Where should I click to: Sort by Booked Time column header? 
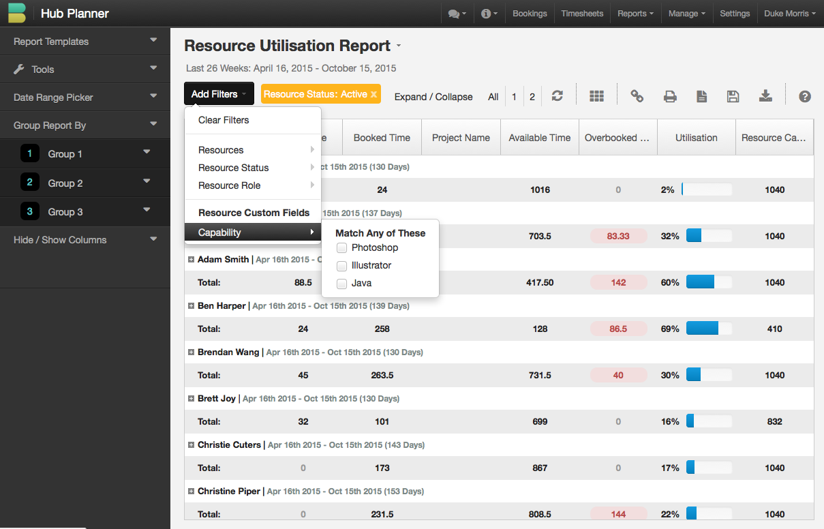tap(382, 138)
